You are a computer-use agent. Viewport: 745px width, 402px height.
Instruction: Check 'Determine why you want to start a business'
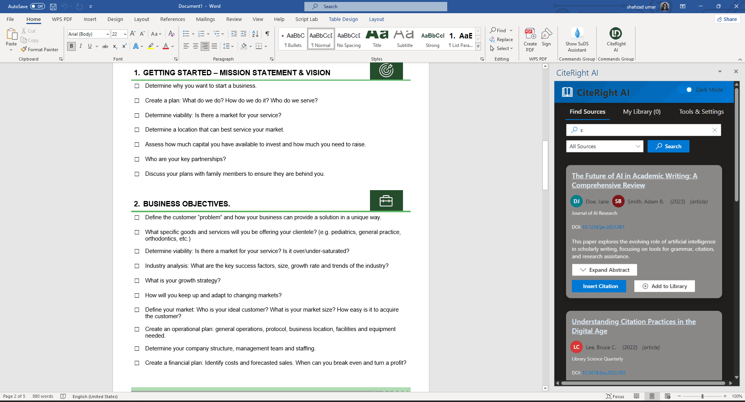[x=137, y=86]
